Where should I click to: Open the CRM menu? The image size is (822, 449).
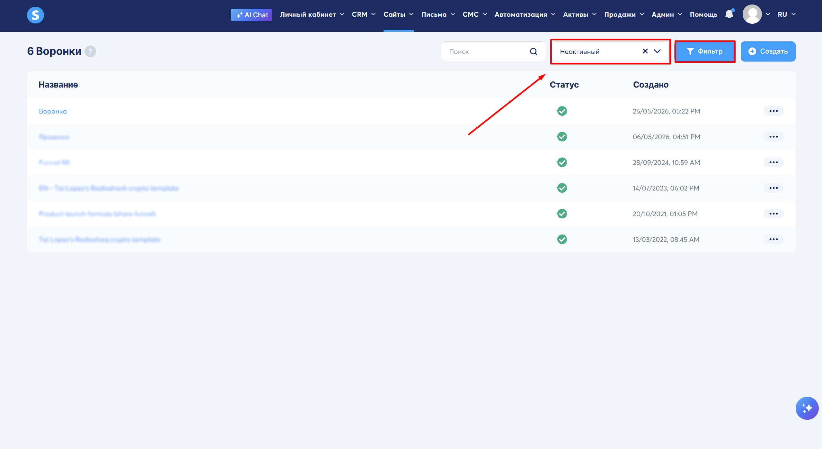click(x=363, y=14)
